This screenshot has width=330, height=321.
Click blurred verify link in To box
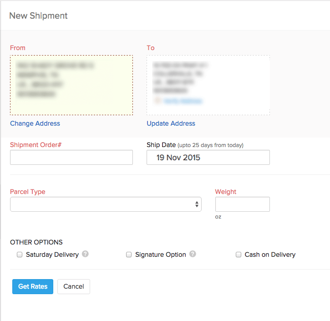[183, 101]
